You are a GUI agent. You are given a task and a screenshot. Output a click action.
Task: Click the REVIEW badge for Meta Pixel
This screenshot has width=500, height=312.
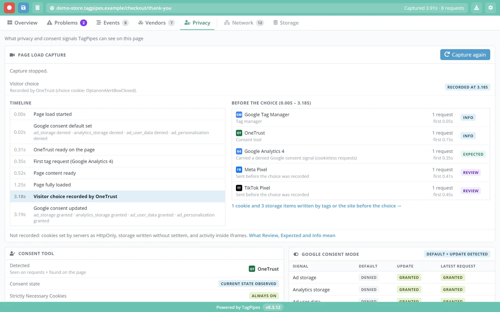click(x=470, y=172)
